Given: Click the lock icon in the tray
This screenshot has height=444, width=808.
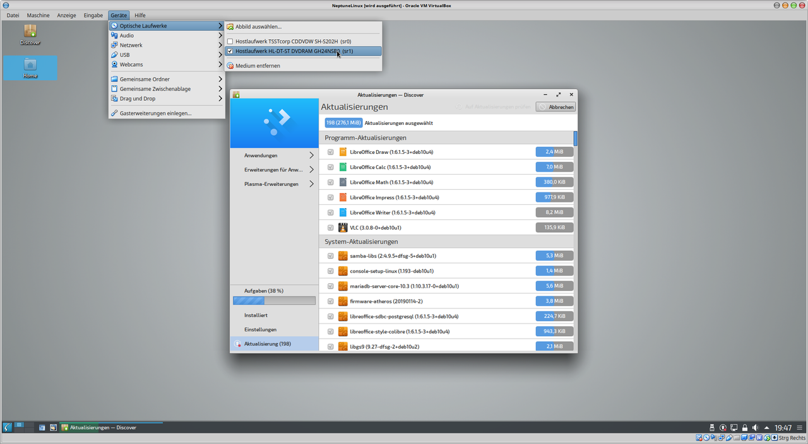Looking at the screenshot, I should (744, 428).
